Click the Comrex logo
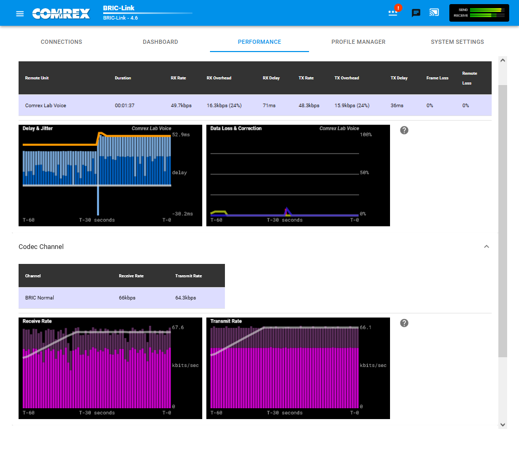 [61, 13]
